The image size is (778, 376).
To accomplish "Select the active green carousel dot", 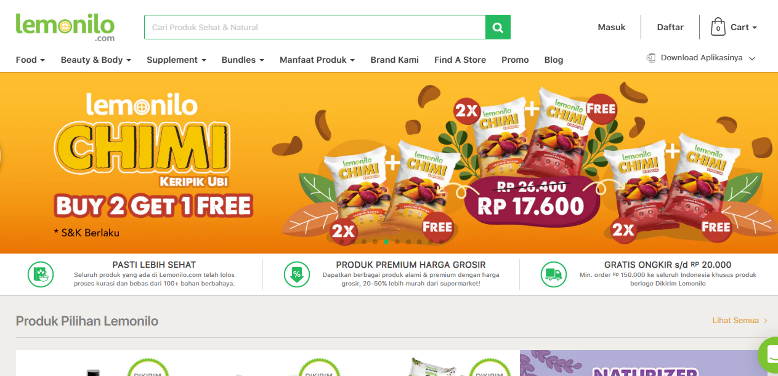I will point(386,242).
